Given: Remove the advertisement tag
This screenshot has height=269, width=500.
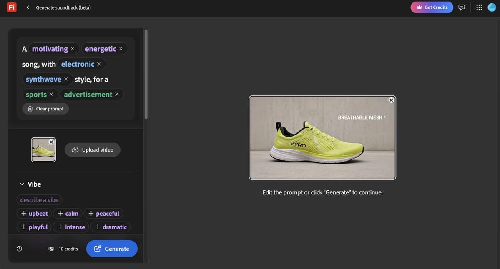Looking at the screenshot, I should (x=117, y=94).
